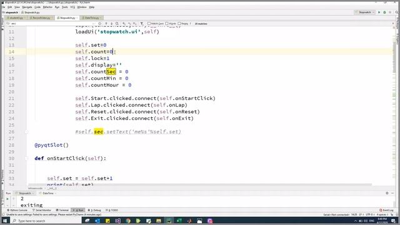Open the Window menu
400x225 pixels.
[x=82, y=7]
